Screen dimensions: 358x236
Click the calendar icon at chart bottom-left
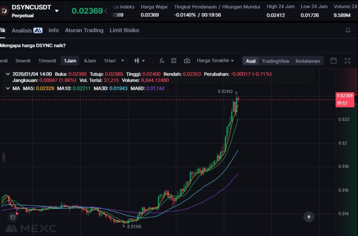(13, 217)
